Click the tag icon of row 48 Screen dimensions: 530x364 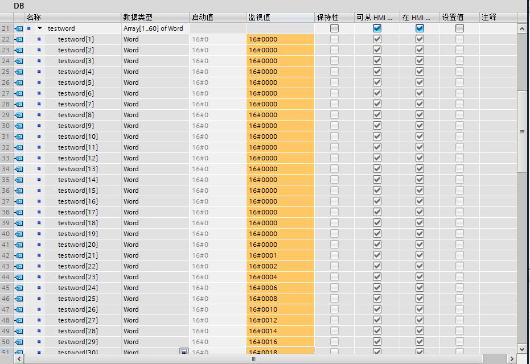point(19,320)
